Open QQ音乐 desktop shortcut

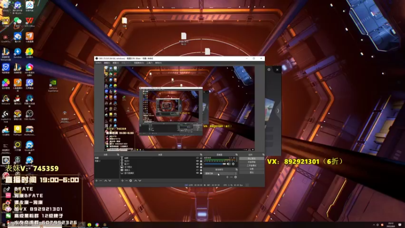[x=29, y=53]
